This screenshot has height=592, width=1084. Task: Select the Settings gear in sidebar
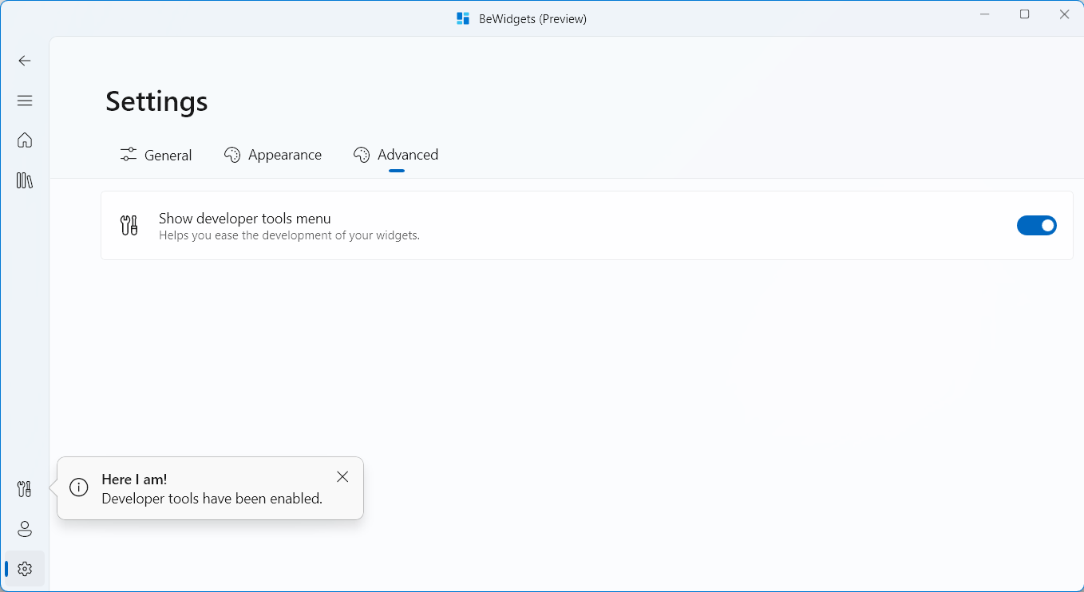click(25, 569)
